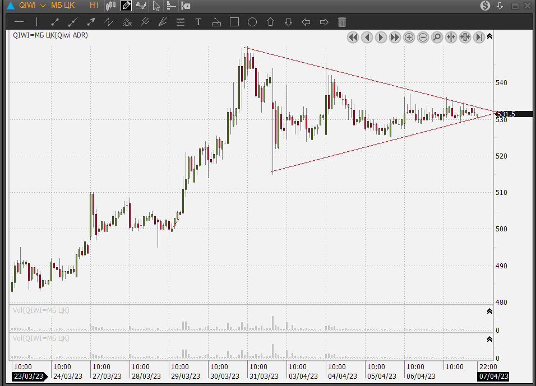Select the segment (two-point line) tool
The image size is (536, 386).
[55, 22]
